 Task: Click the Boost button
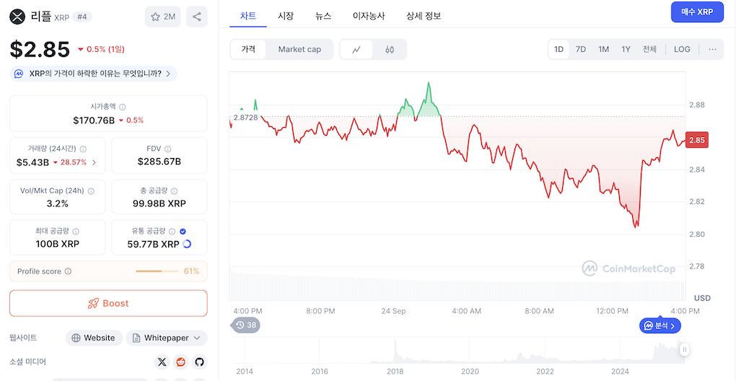click(108, 303)
